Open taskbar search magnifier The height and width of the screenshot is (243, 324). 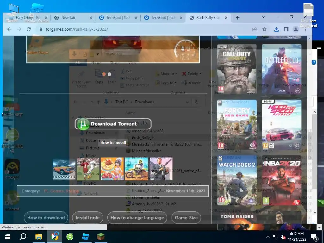click(x=23, y=237)
